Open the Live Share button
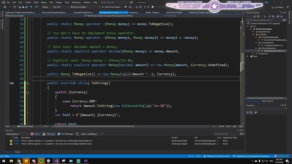 coord(277,7)
